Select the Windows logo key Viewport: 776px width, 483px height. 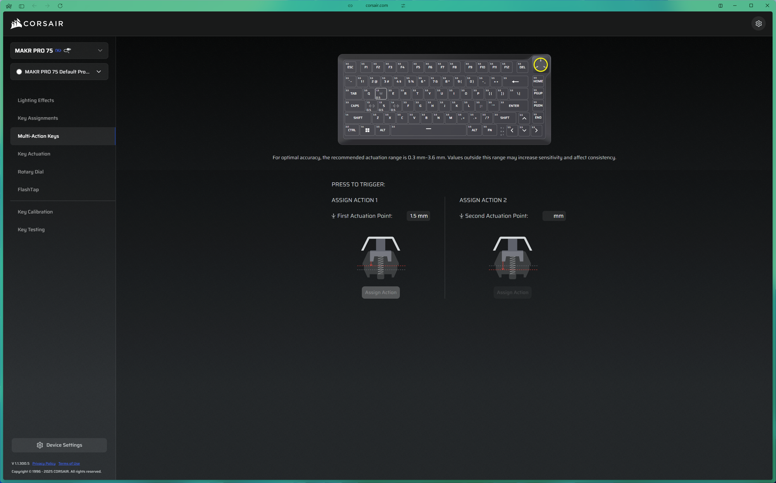pos(367,130)
